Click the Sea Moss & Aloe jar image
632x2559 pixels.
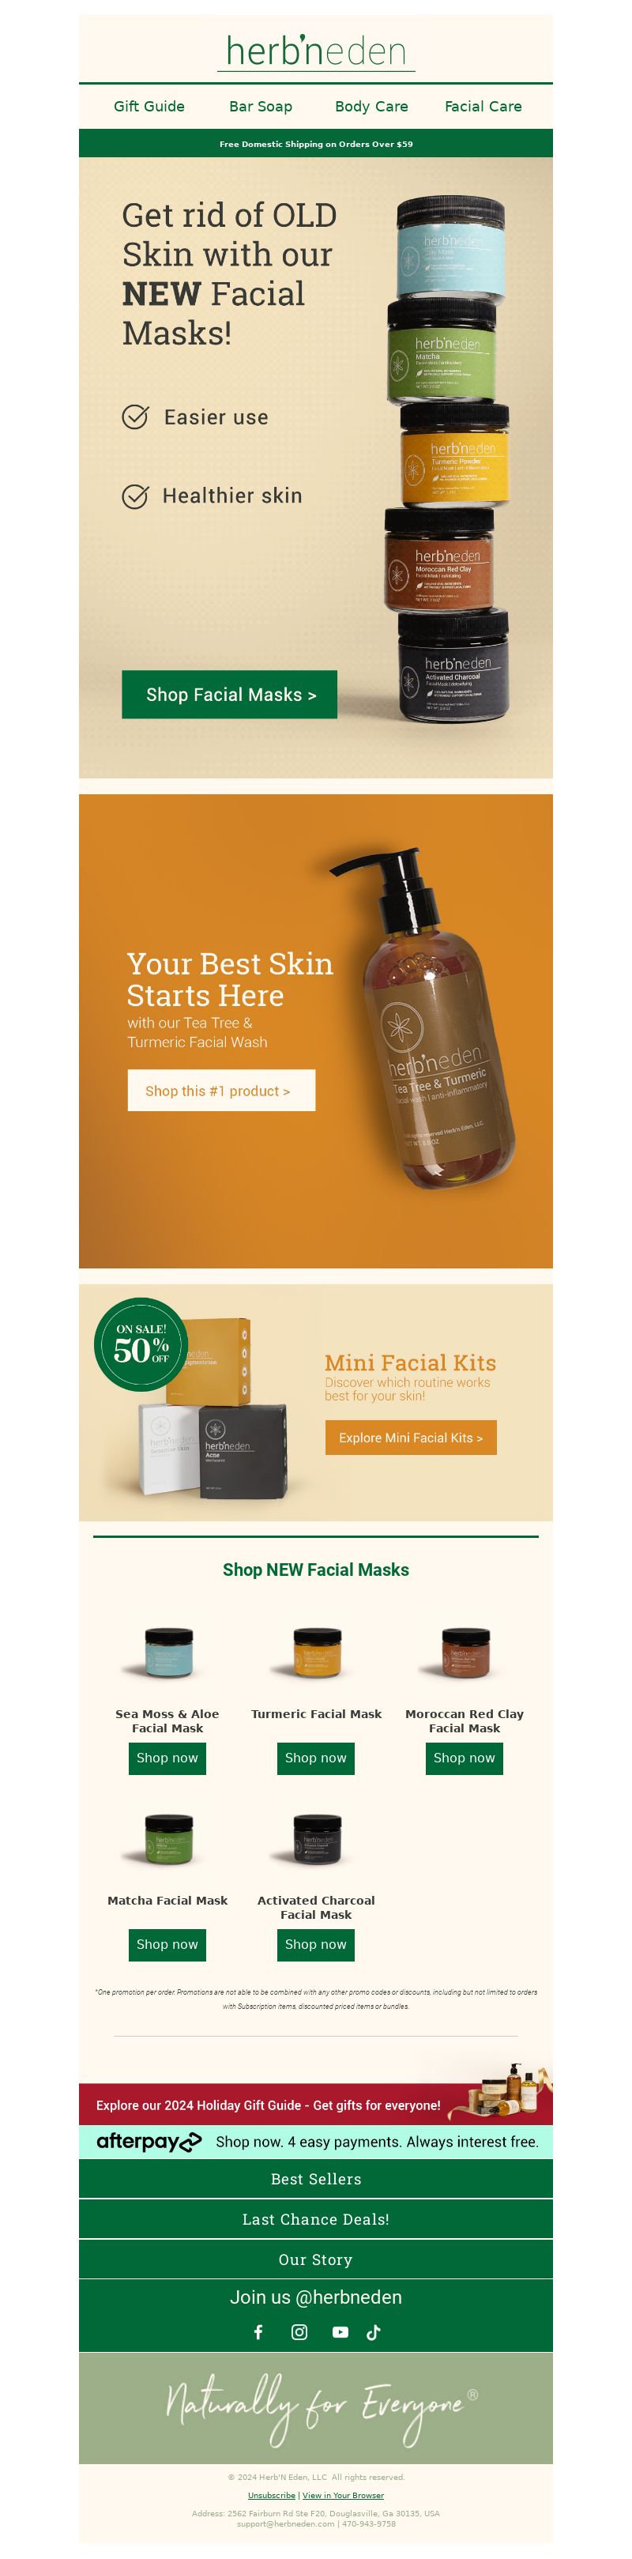(168, 1651)
